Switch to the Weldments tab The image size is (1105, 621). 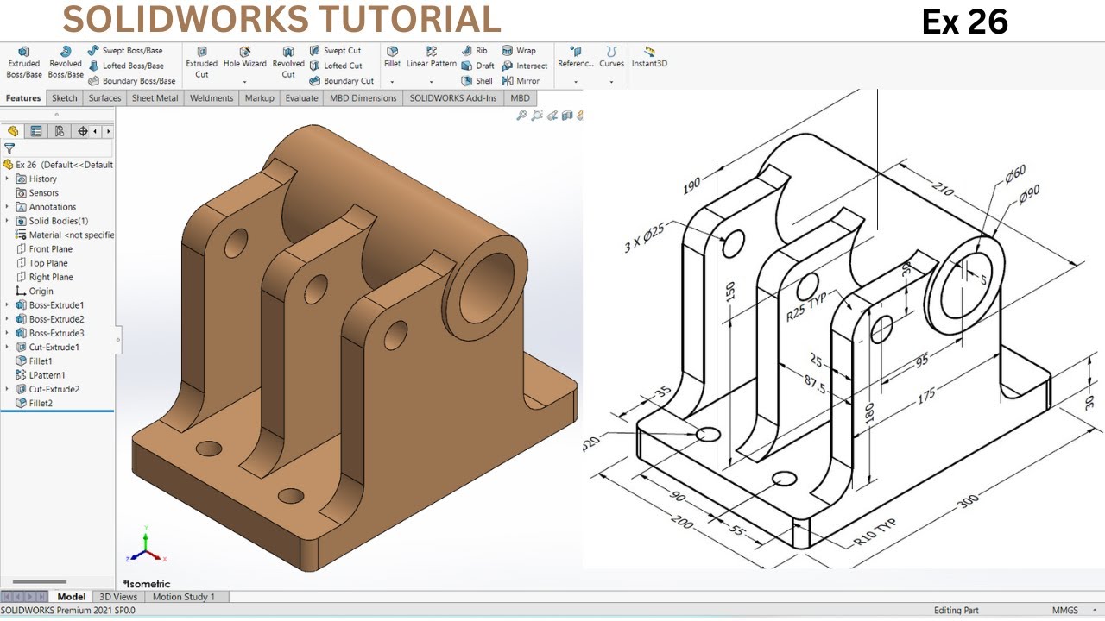[212, 98]
